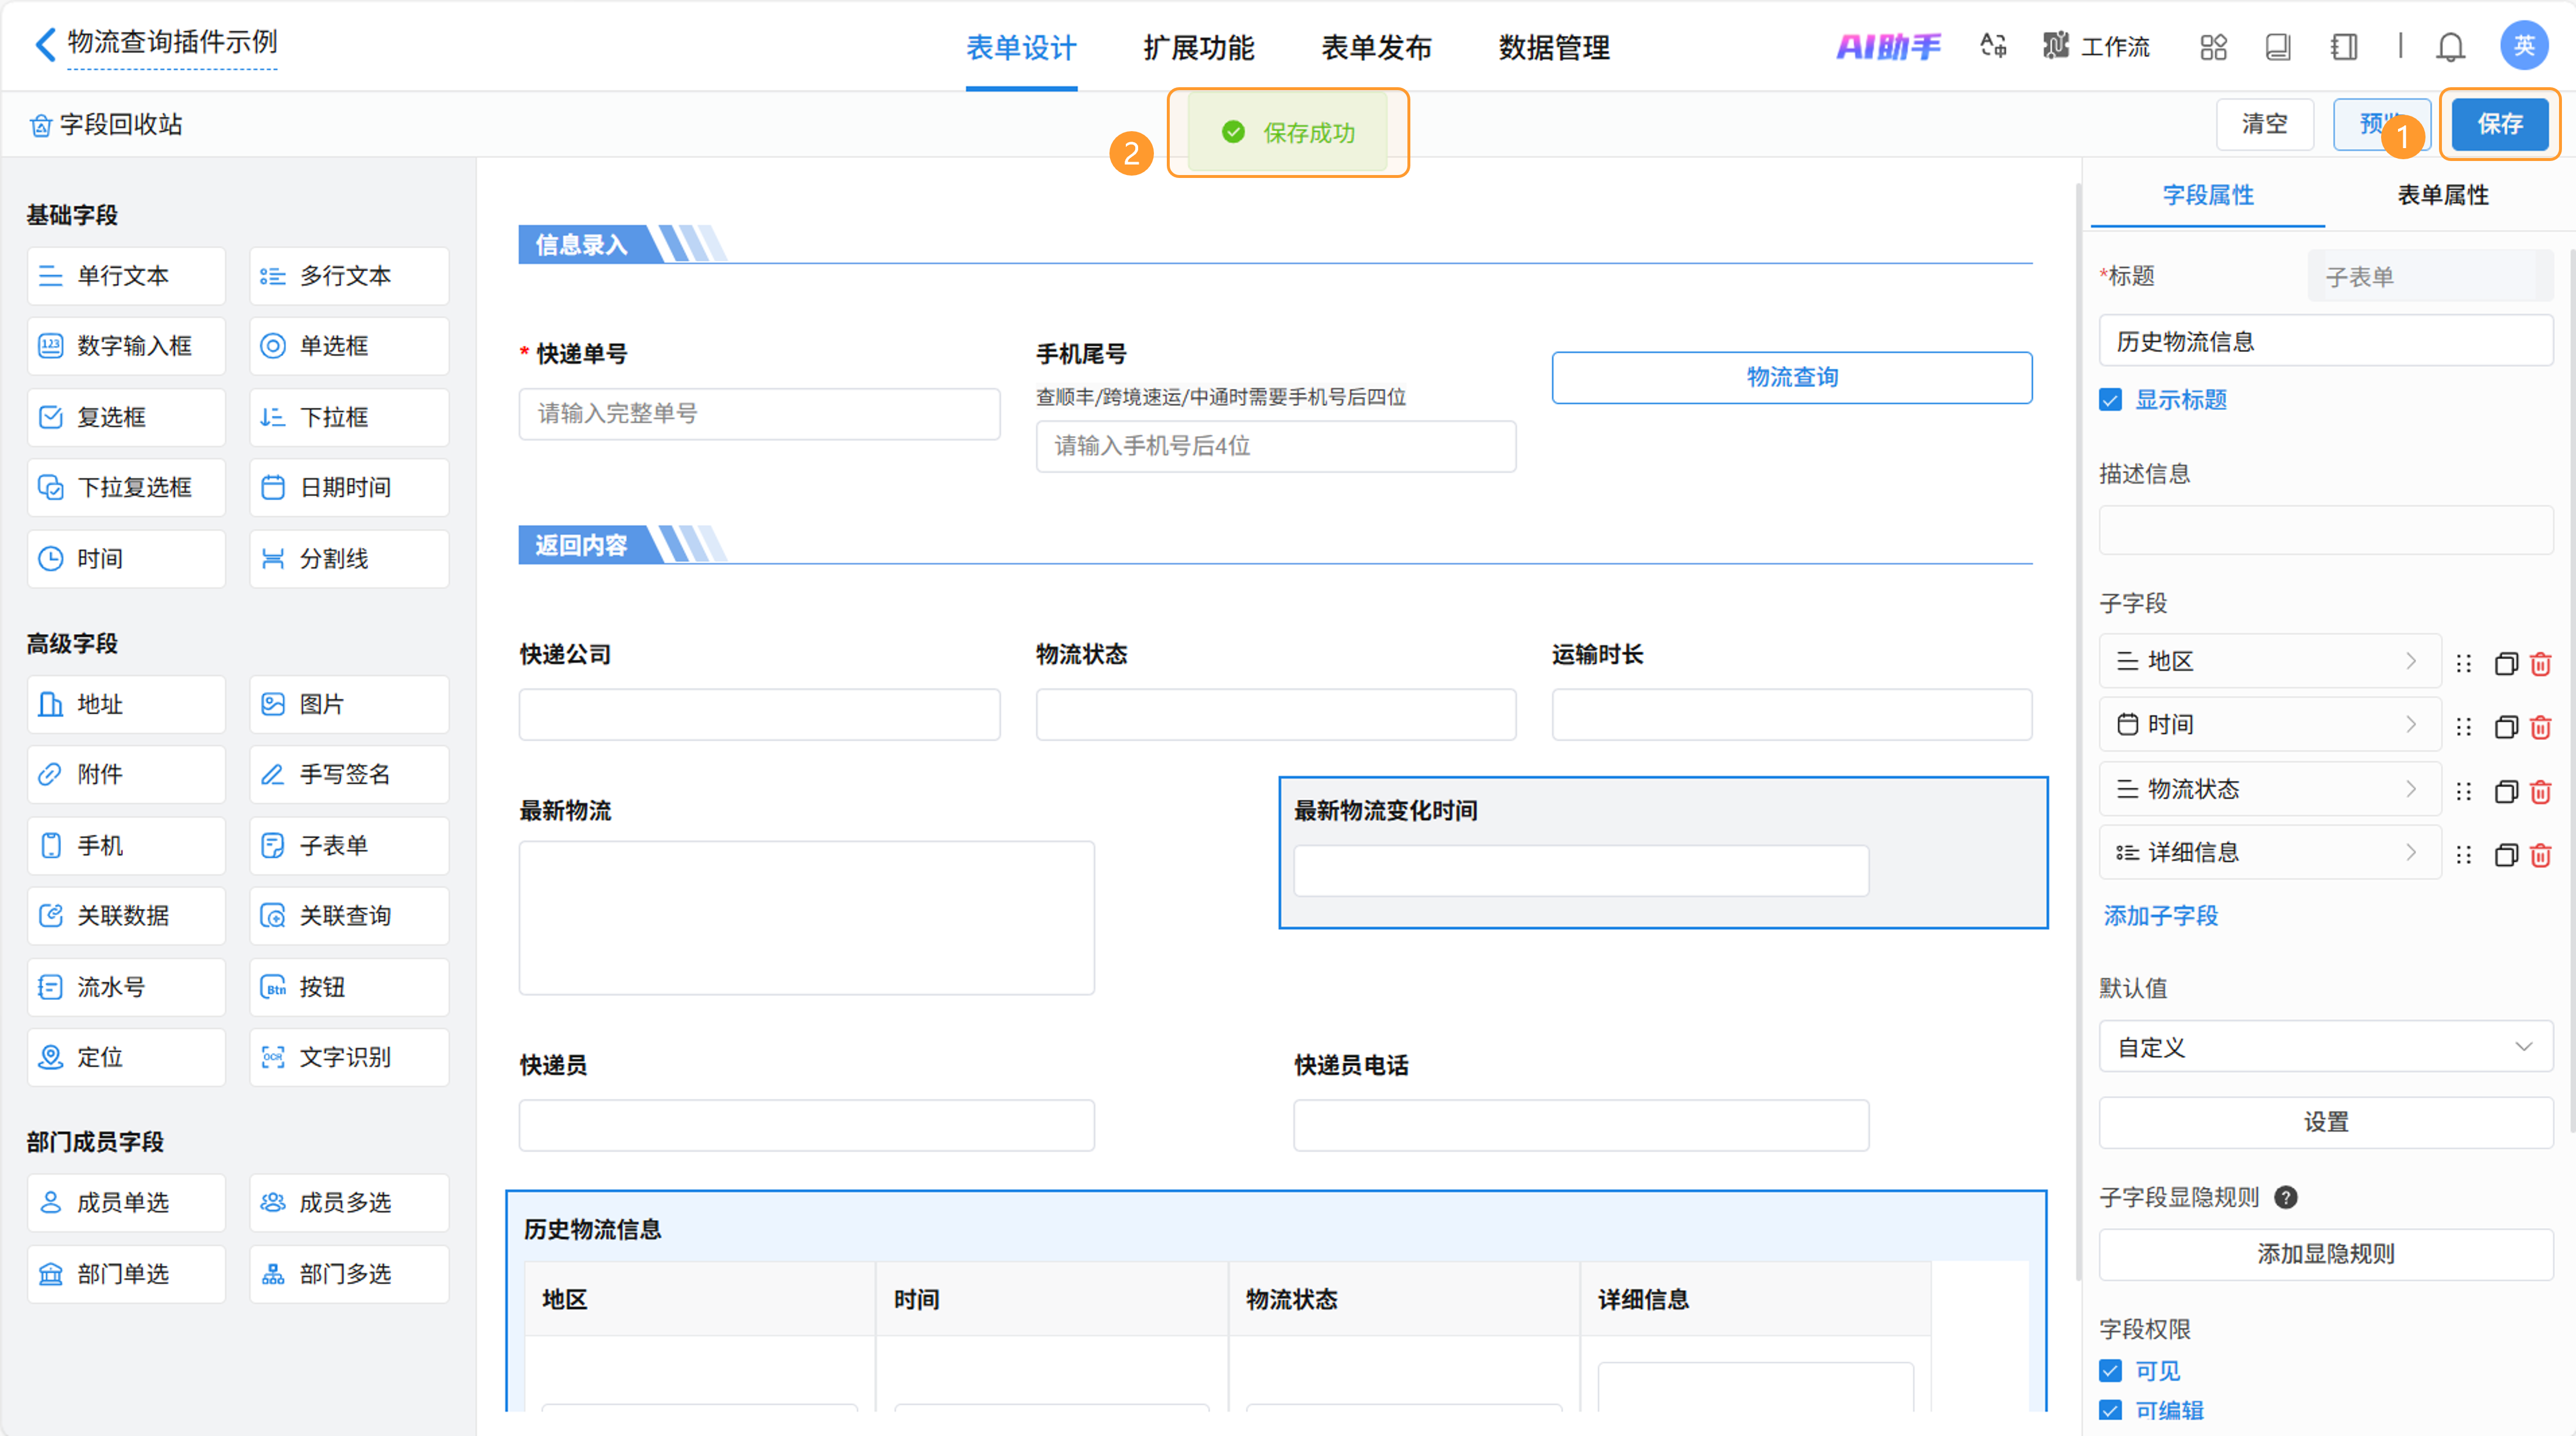Click the 添加子字段 link
This screenshot has height=1436, width=2576.
(x=2161, y=916)
